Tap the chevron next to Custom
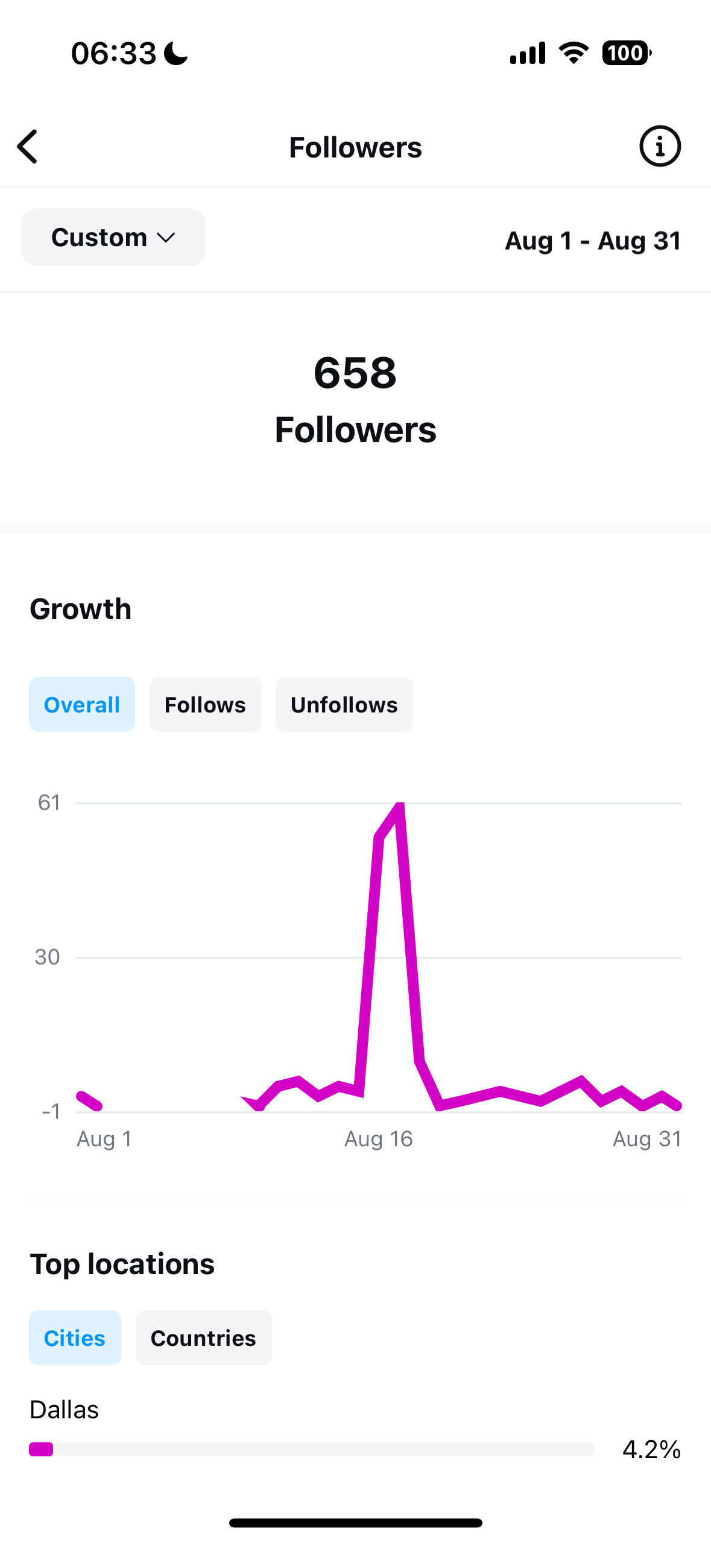 click(166, 238)
